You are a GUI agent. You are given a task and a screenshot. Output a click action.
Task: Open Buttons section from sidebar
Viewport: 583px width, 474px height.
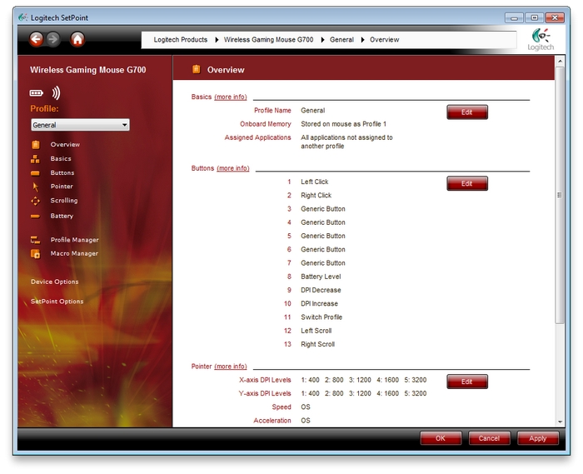pos(62,173)
